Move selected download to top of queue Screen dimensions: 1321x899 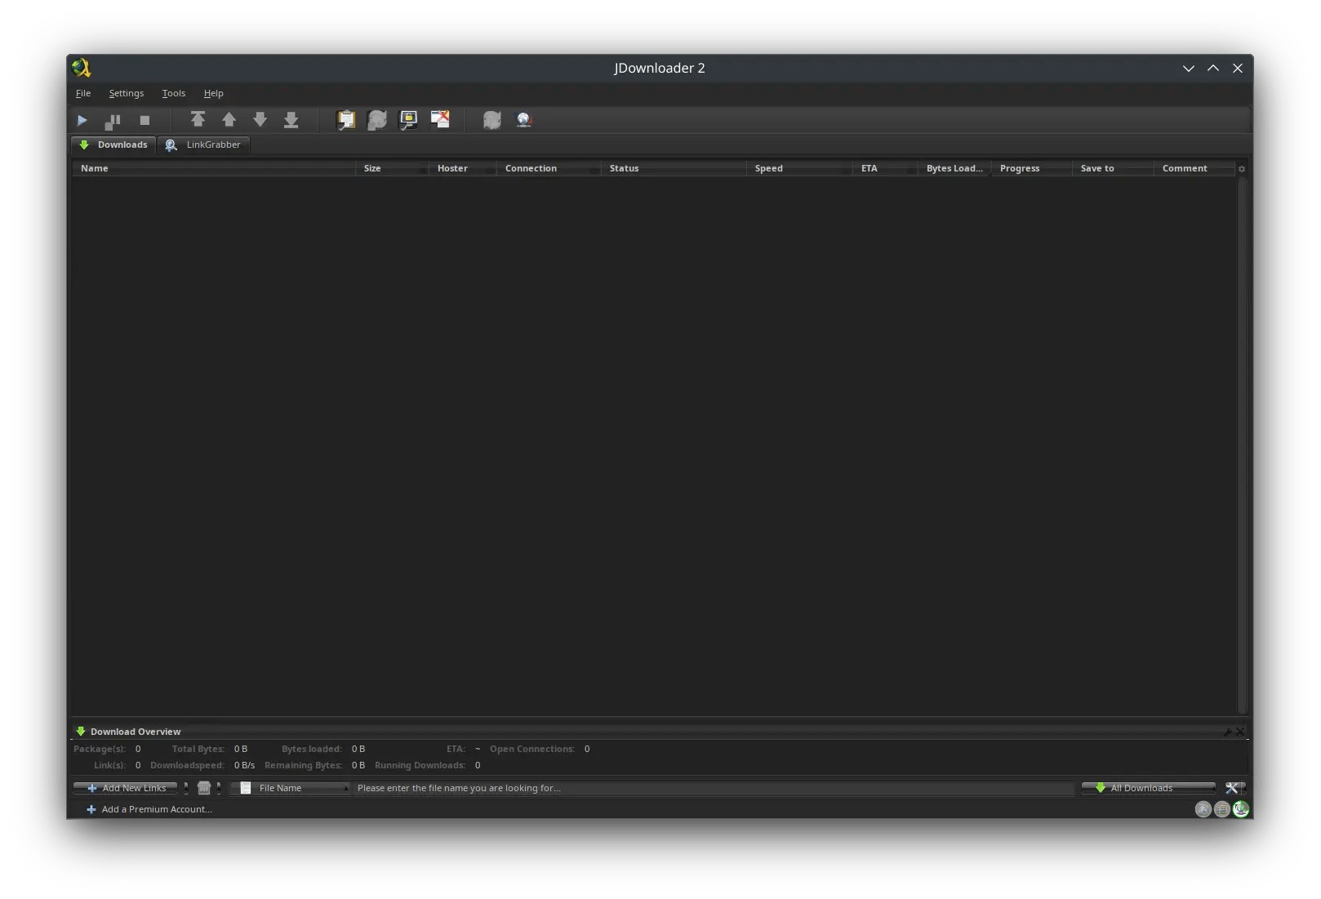(x=198, y=119)
